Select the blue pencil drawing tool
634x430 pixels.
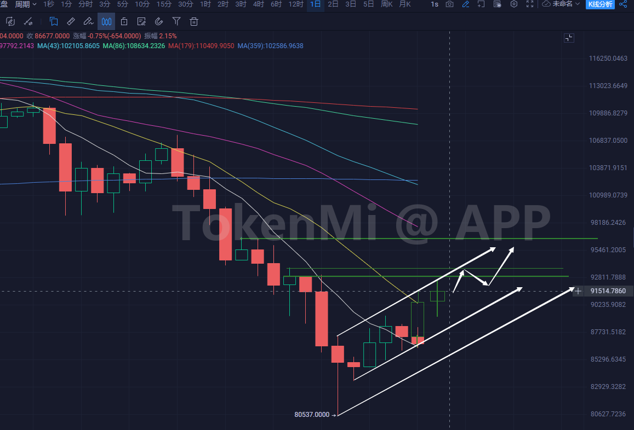465,4
